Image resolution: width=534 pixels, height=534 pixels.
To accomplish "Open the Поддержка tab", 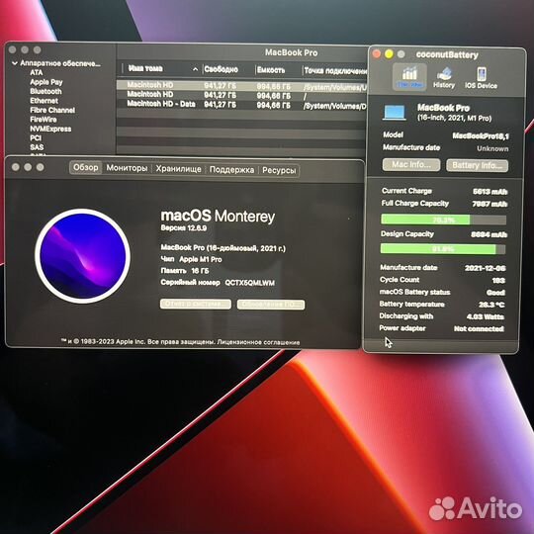I will pyautogui.click(x=231, y=170).
